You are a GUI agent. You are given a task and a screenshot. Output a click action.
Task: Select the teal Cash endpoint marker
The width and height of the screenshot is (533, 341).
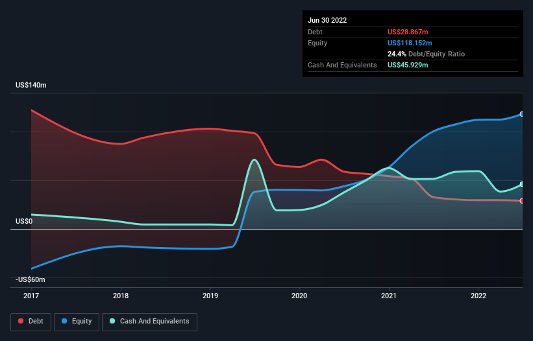[522, 185]
